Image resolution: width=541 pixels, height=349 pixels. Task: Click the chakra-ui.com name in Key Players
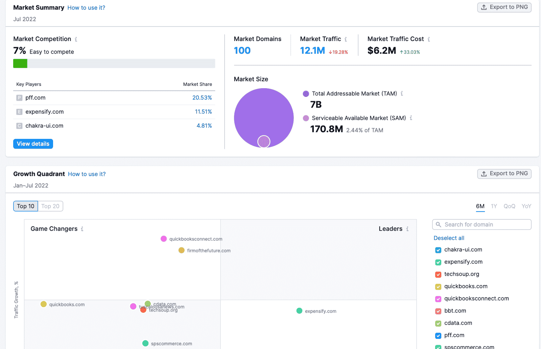[x=44, y=126]
